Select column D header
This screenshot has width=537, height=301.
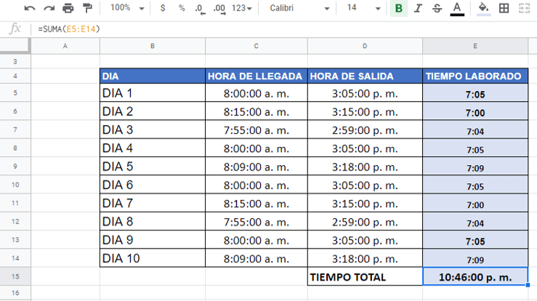coord(365,46)
